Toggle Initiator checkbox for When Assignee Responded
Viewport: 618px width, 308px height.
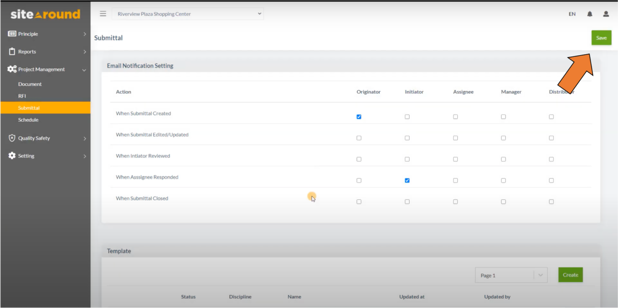point(407,180)
